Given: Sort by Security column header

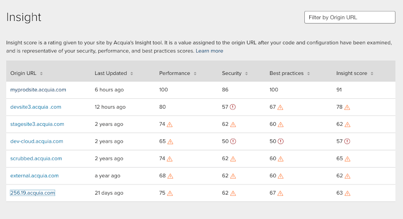Looking at the screenshot, I should (x=235, y=73).
